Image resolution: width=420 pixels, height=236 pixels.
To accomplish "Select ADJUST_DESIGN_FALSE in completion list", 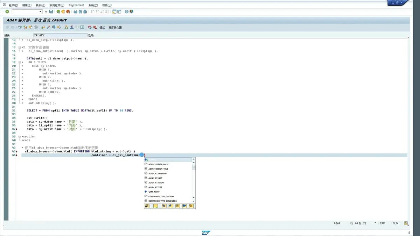I will 158,164.
